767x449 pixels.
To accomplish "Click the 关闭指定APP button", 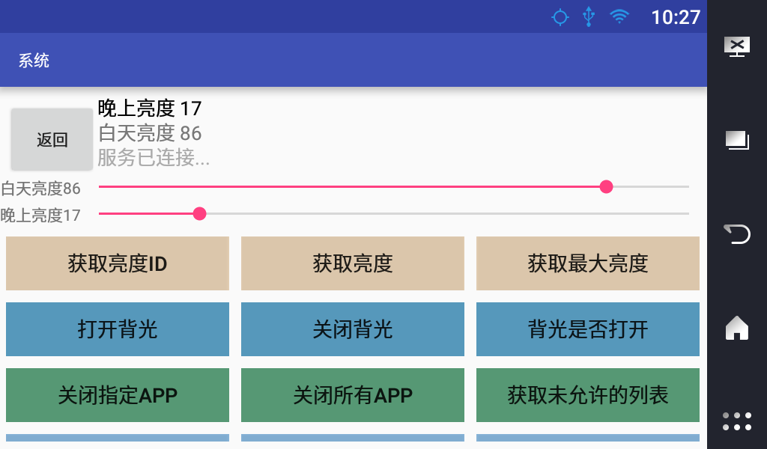I will click(118, 395).
